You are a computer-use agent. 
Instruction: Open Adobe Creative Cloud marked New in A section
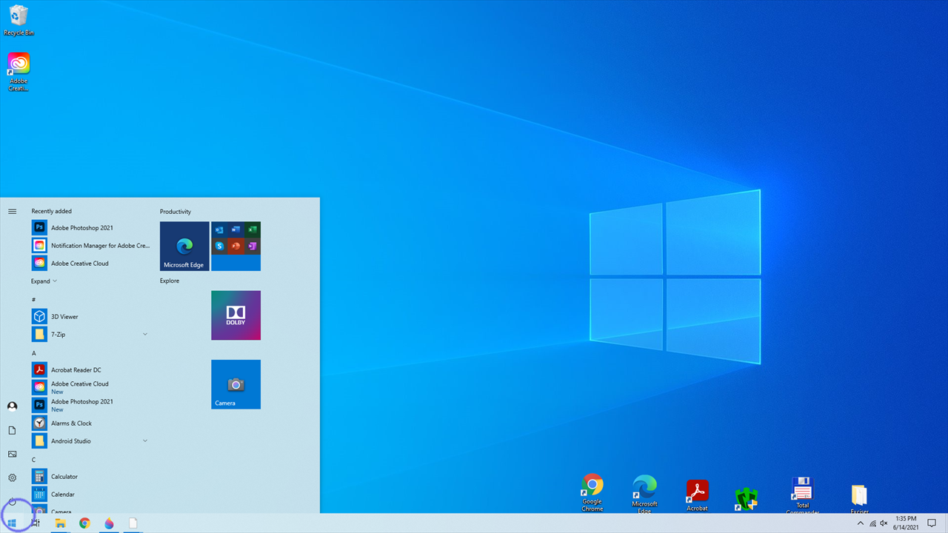pyautogui.click(x=90, y=387)
